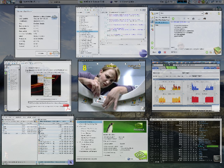Viewport: 224px width, 168px height.
Task: Click the broom clear icon in dictionary window
Action: click(153, 13)
